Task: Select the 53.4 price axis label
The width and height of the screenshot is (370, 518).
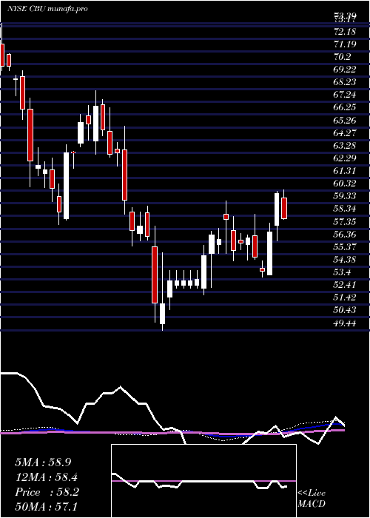Action: click(343, 272)
